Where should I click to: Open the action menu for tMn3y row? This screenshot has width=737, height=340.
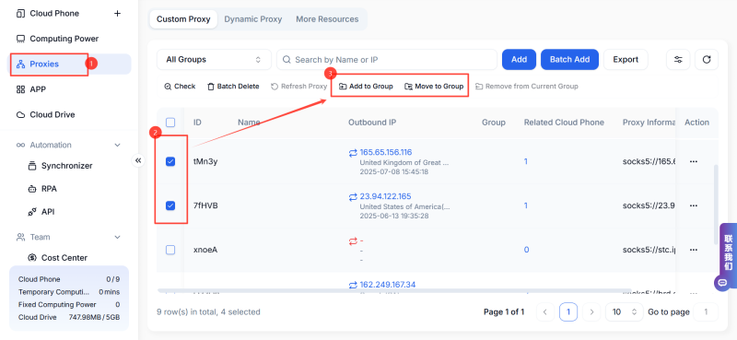[694, 161]
